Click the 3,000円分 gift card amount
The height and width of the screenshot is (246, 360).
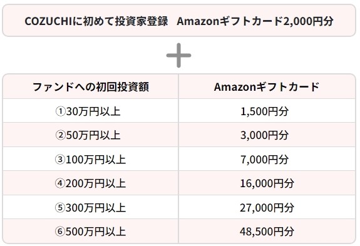pos(264,135)
